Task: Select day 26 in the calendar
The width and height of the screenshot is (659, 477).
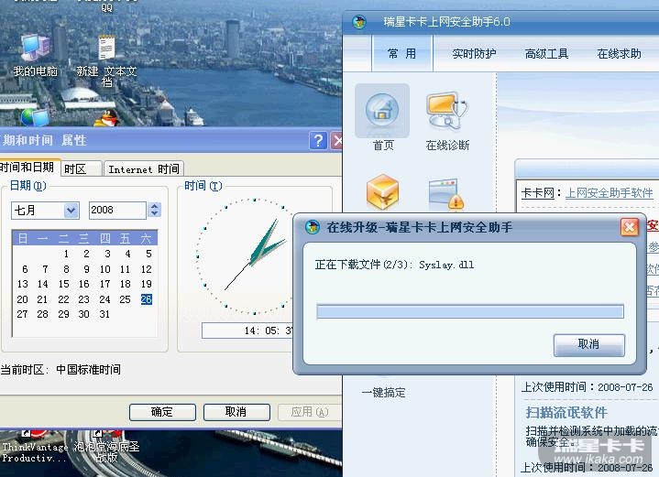Action: (x=147, y=299)
